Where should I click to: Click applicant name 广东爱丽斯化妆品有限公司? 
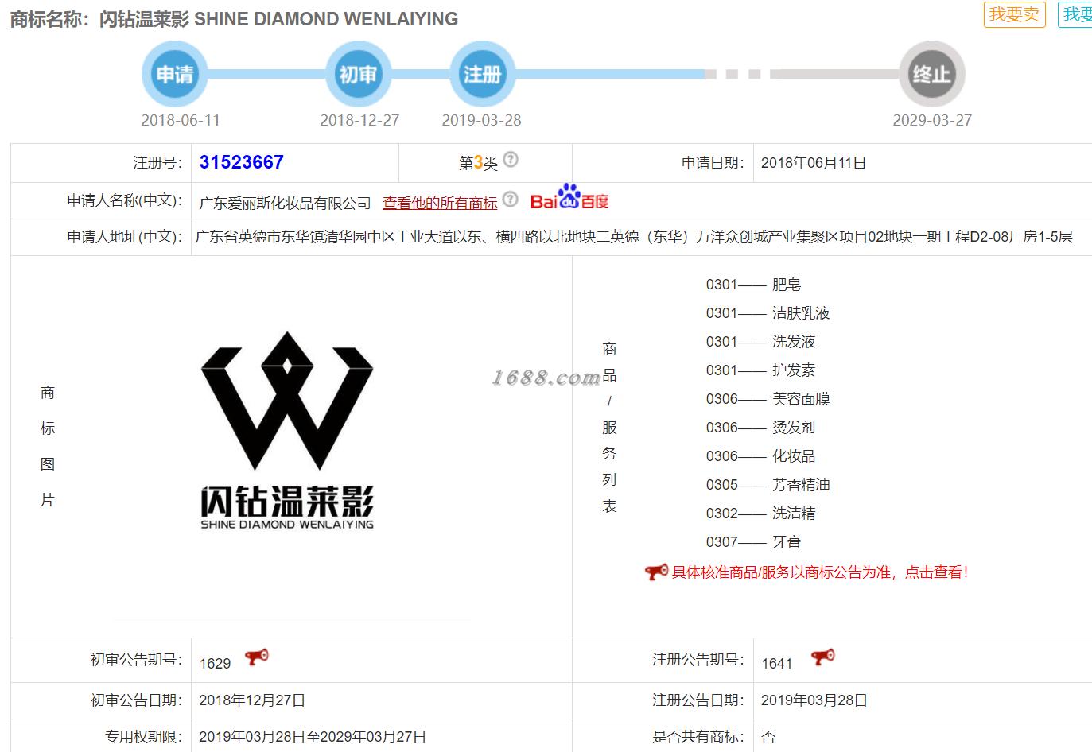pos(285,204)
